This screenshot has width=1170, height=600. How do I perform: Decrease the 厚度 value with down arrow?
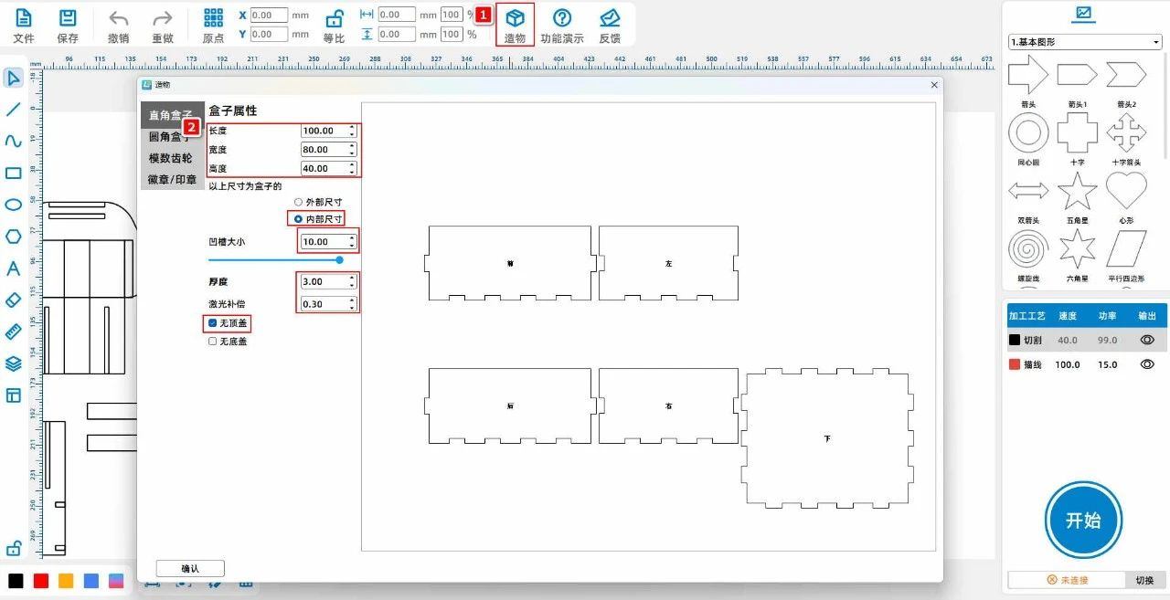352,286
